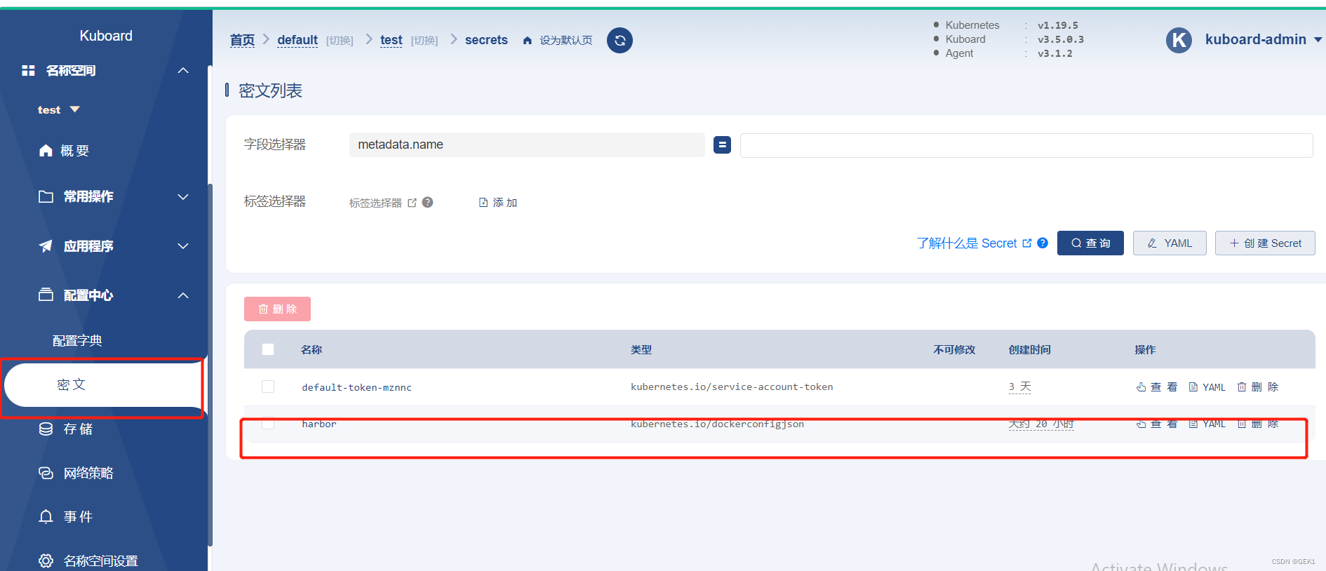Screen dimensions: 1326x571
Task: Open the test namespace dropdown in sidebar
Action: (59, 109)
